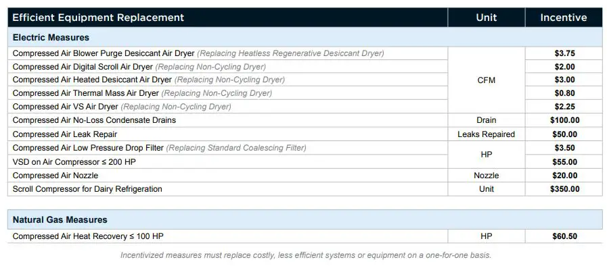Select the 'Electric Measures' section heading
This screenshot has height=266, width=607.
(51, 37)
